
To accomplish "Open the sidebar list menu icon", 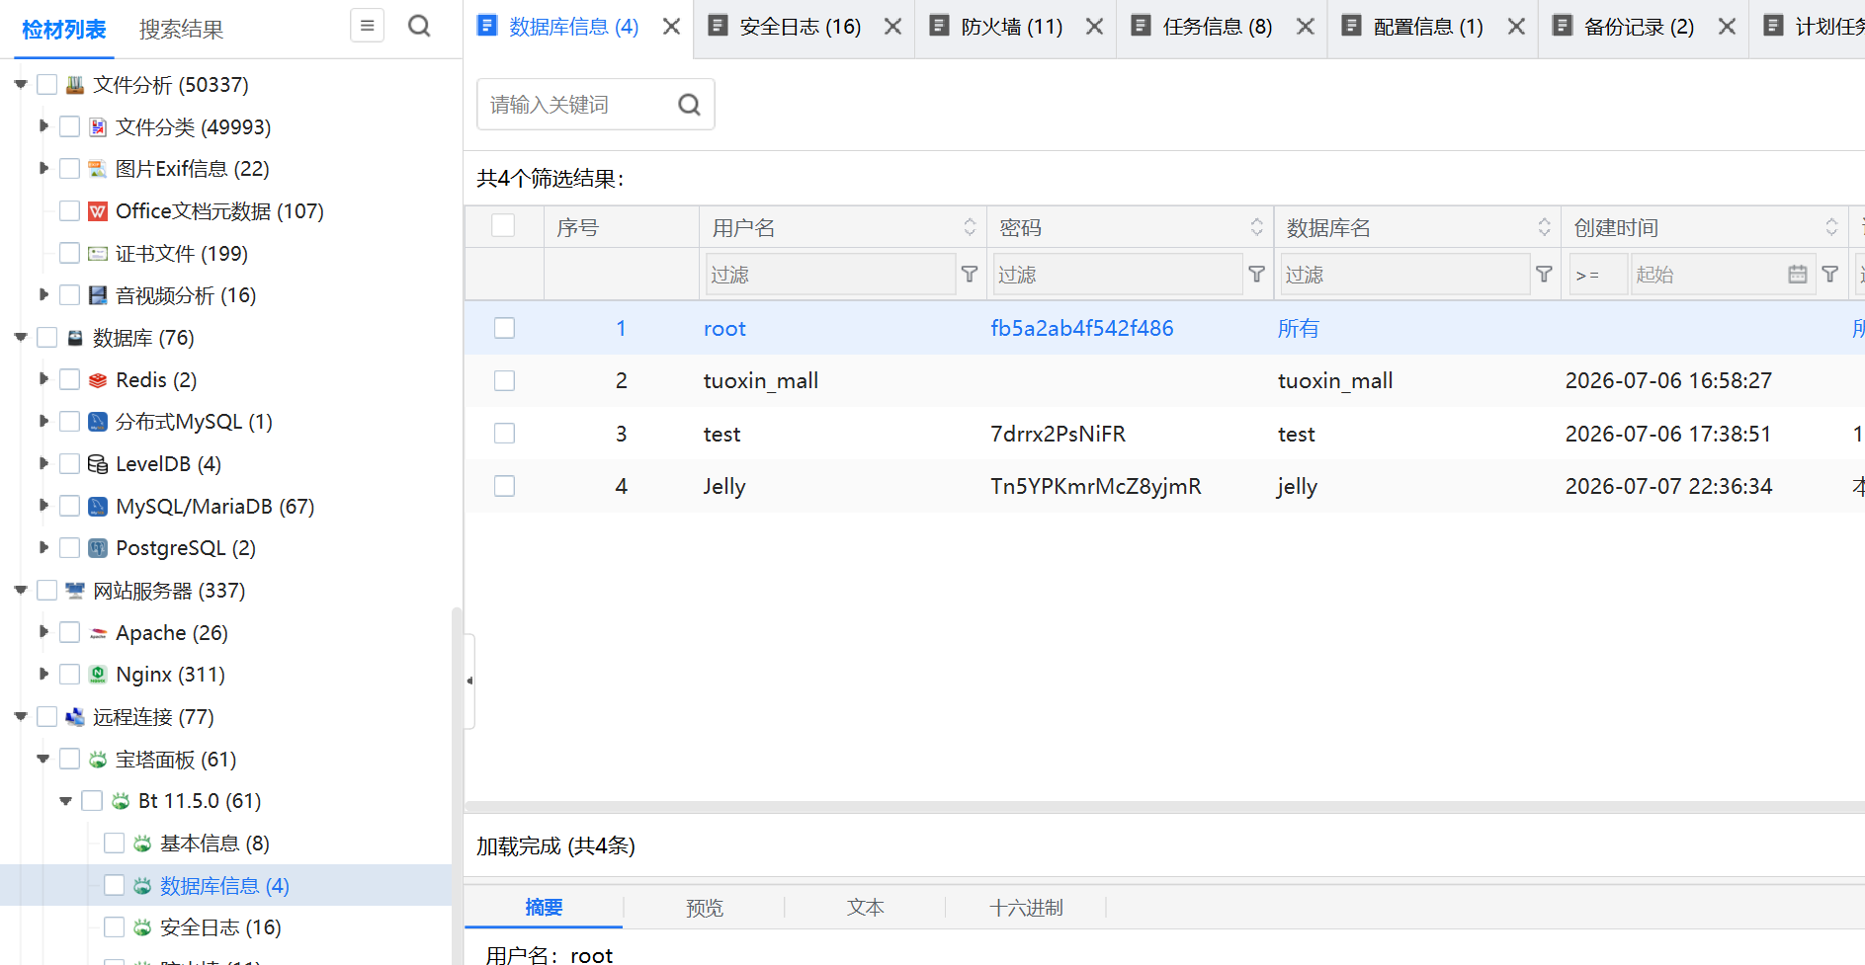I will tap(367, 26).
